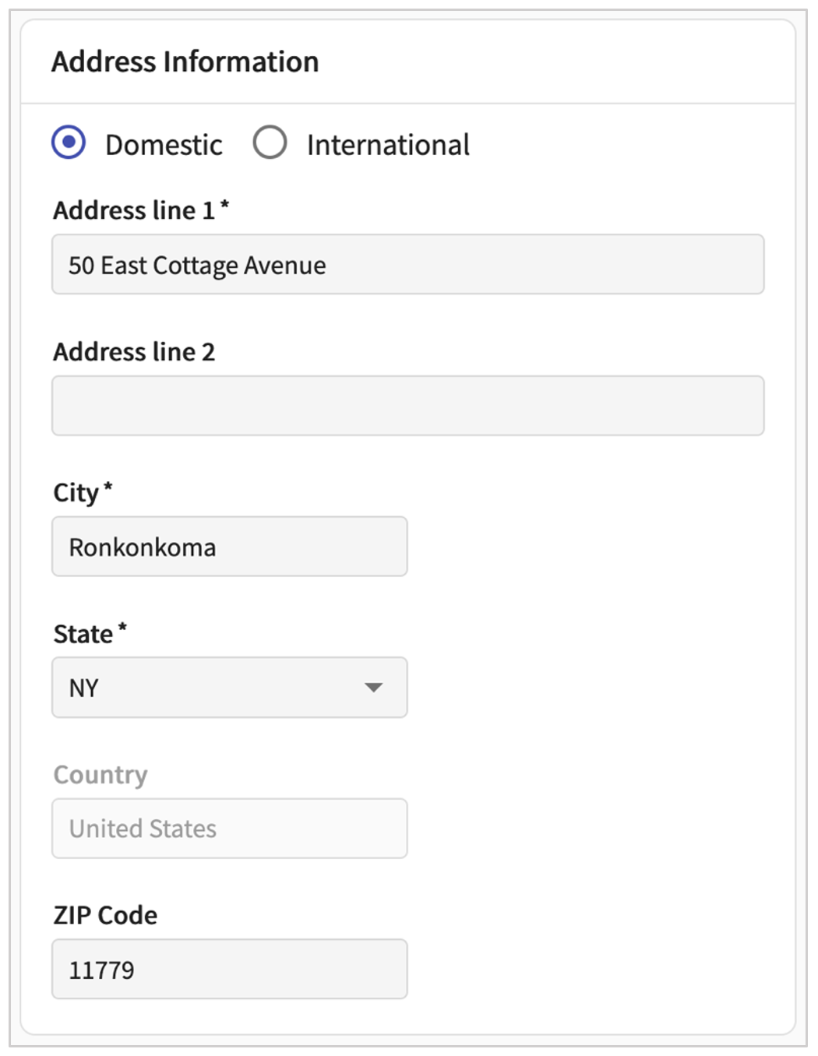Click the Address Information section header
This screenshot has width=818, height=1056.
[x=185, y=62]
